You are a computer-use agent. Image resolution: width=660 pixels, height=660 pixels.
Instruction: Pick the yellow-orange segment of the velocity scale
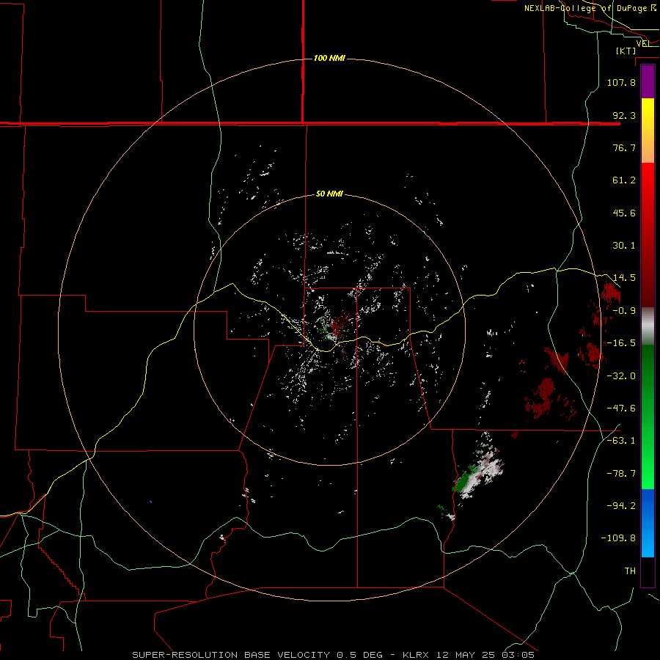(x=648, y=131)
